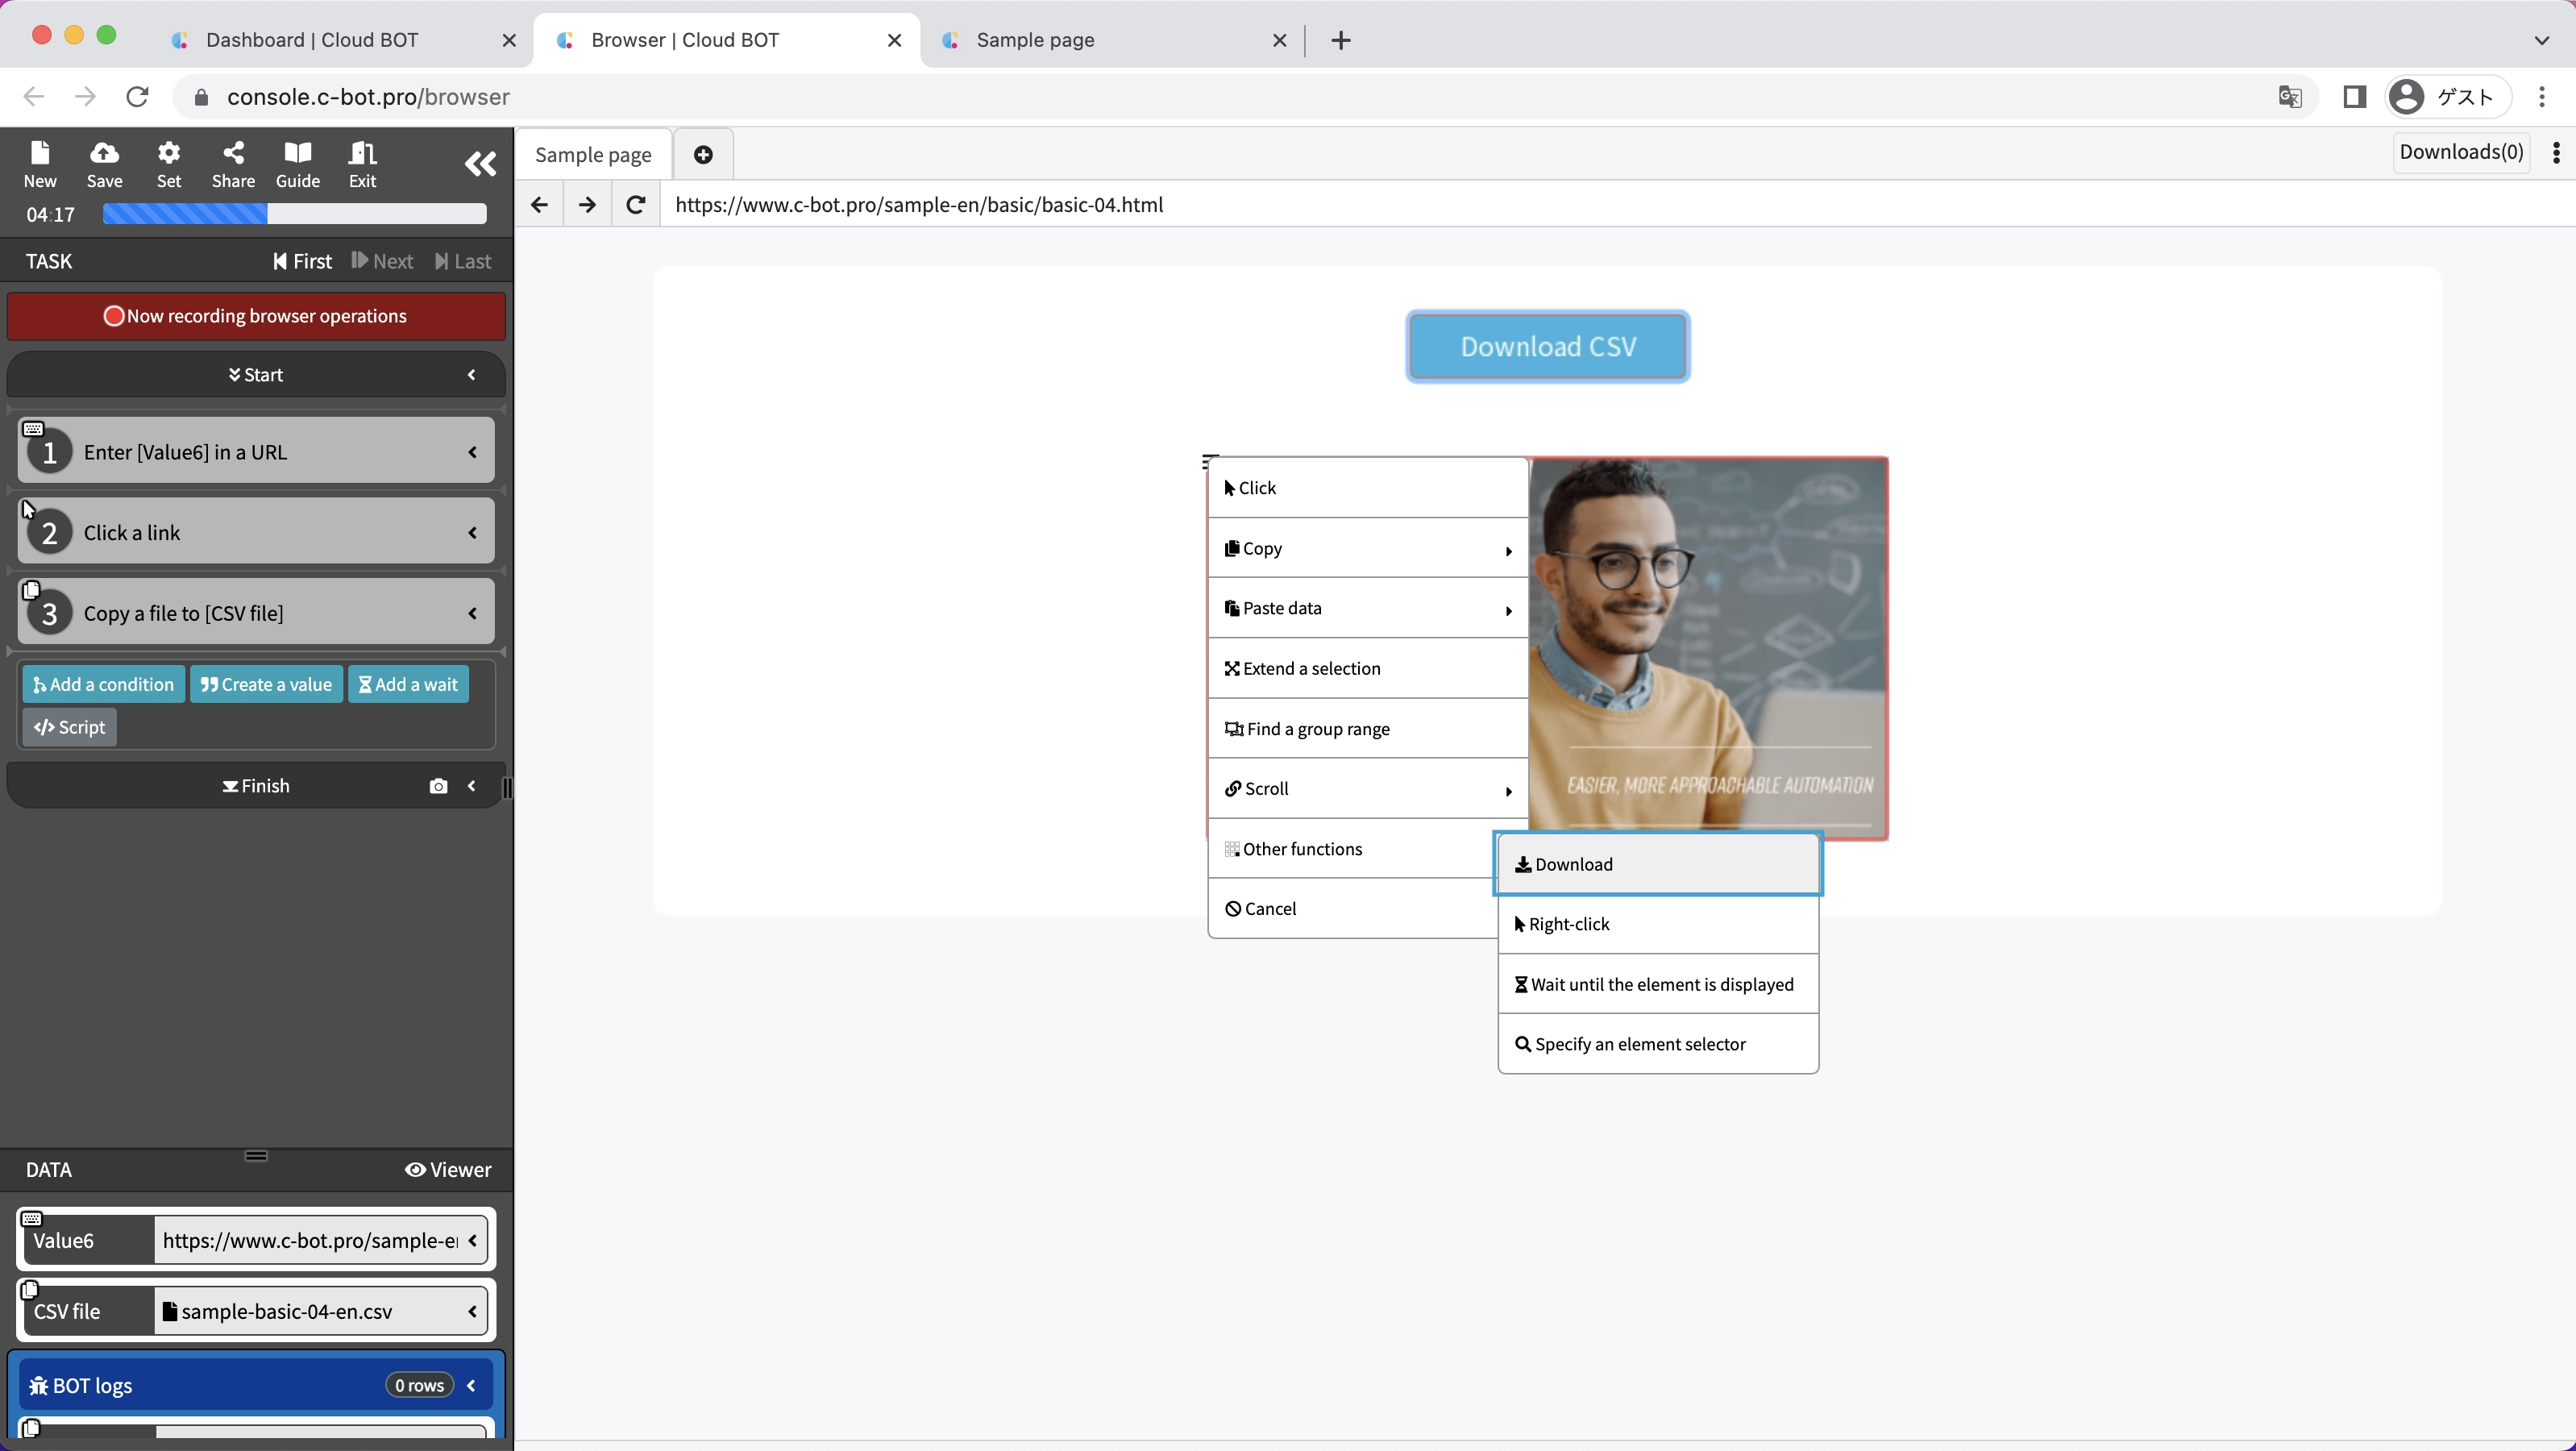Viewport: 2576px width, 1451px height.
Task: Add new virtual browser tab
Action: (x=703, y=154)
